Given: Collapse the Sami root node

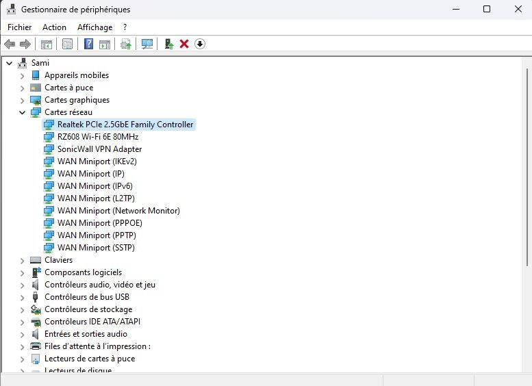Looking at the screenshot, I should point(10,64).
